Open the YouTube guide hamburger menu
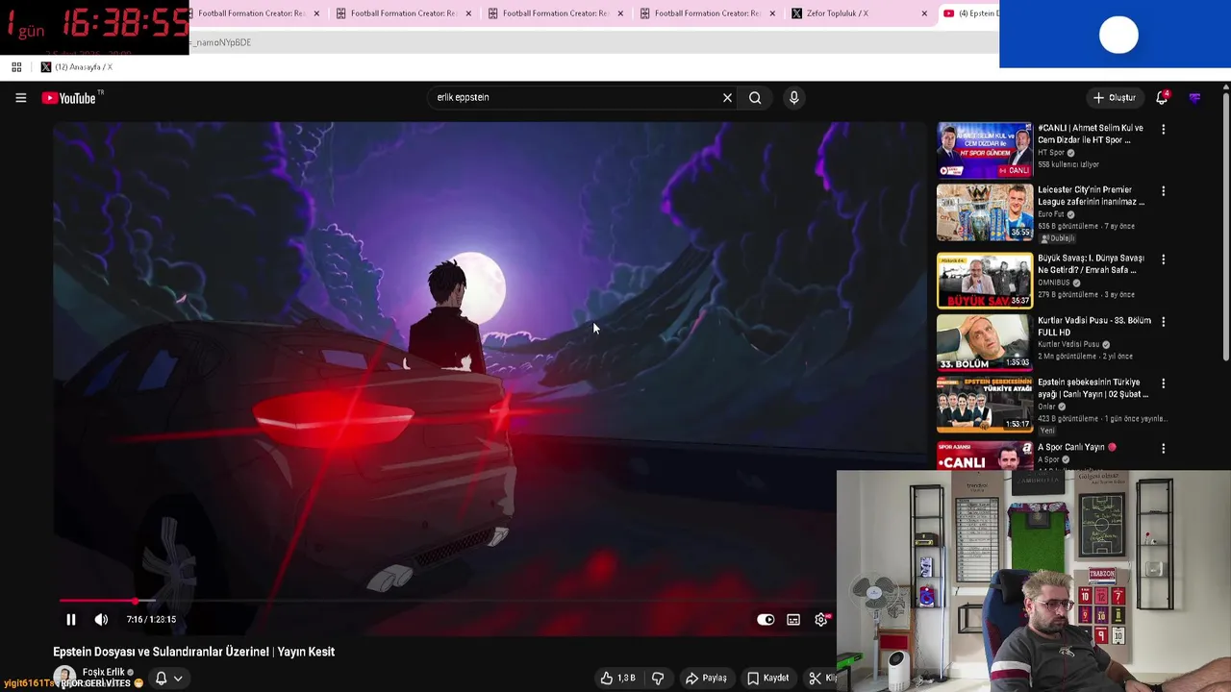 20,97
